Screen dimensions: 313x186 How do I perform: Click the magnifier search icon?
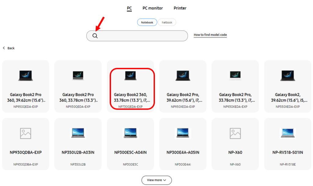click(95, 36)
